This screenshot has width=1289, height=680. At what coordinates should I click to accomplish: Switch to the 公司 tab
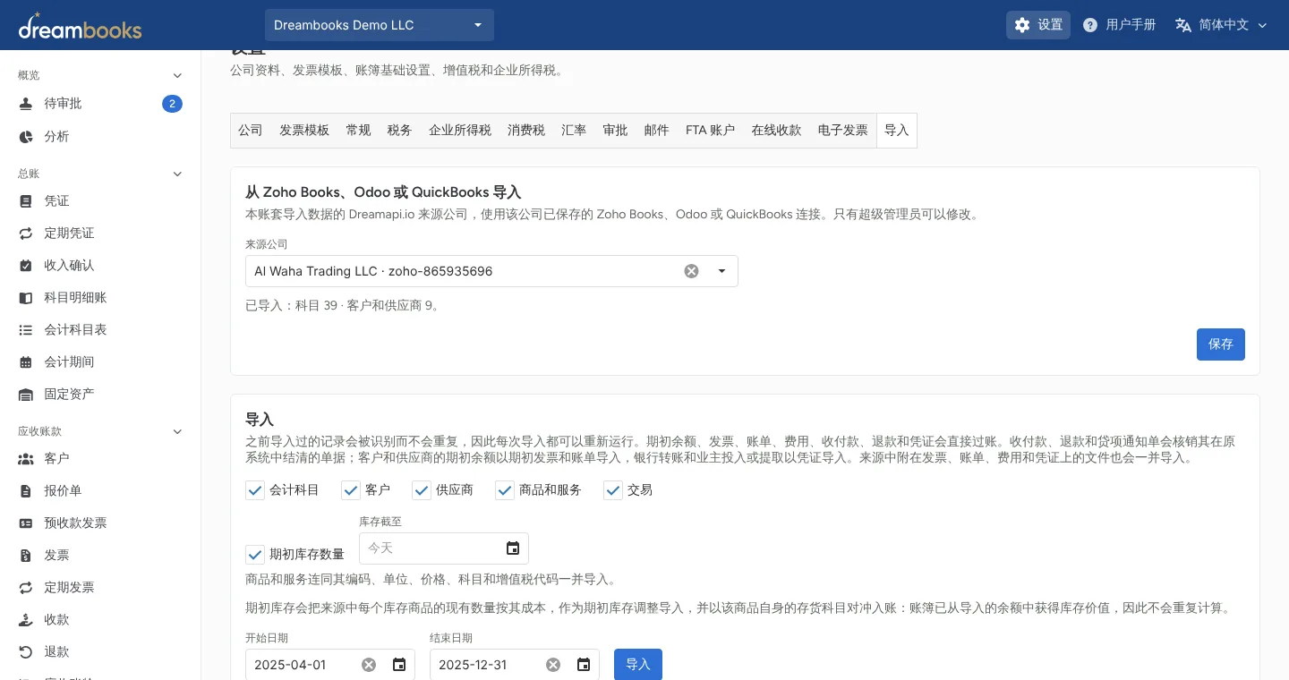pyautogui.click(x=251, y=131)
